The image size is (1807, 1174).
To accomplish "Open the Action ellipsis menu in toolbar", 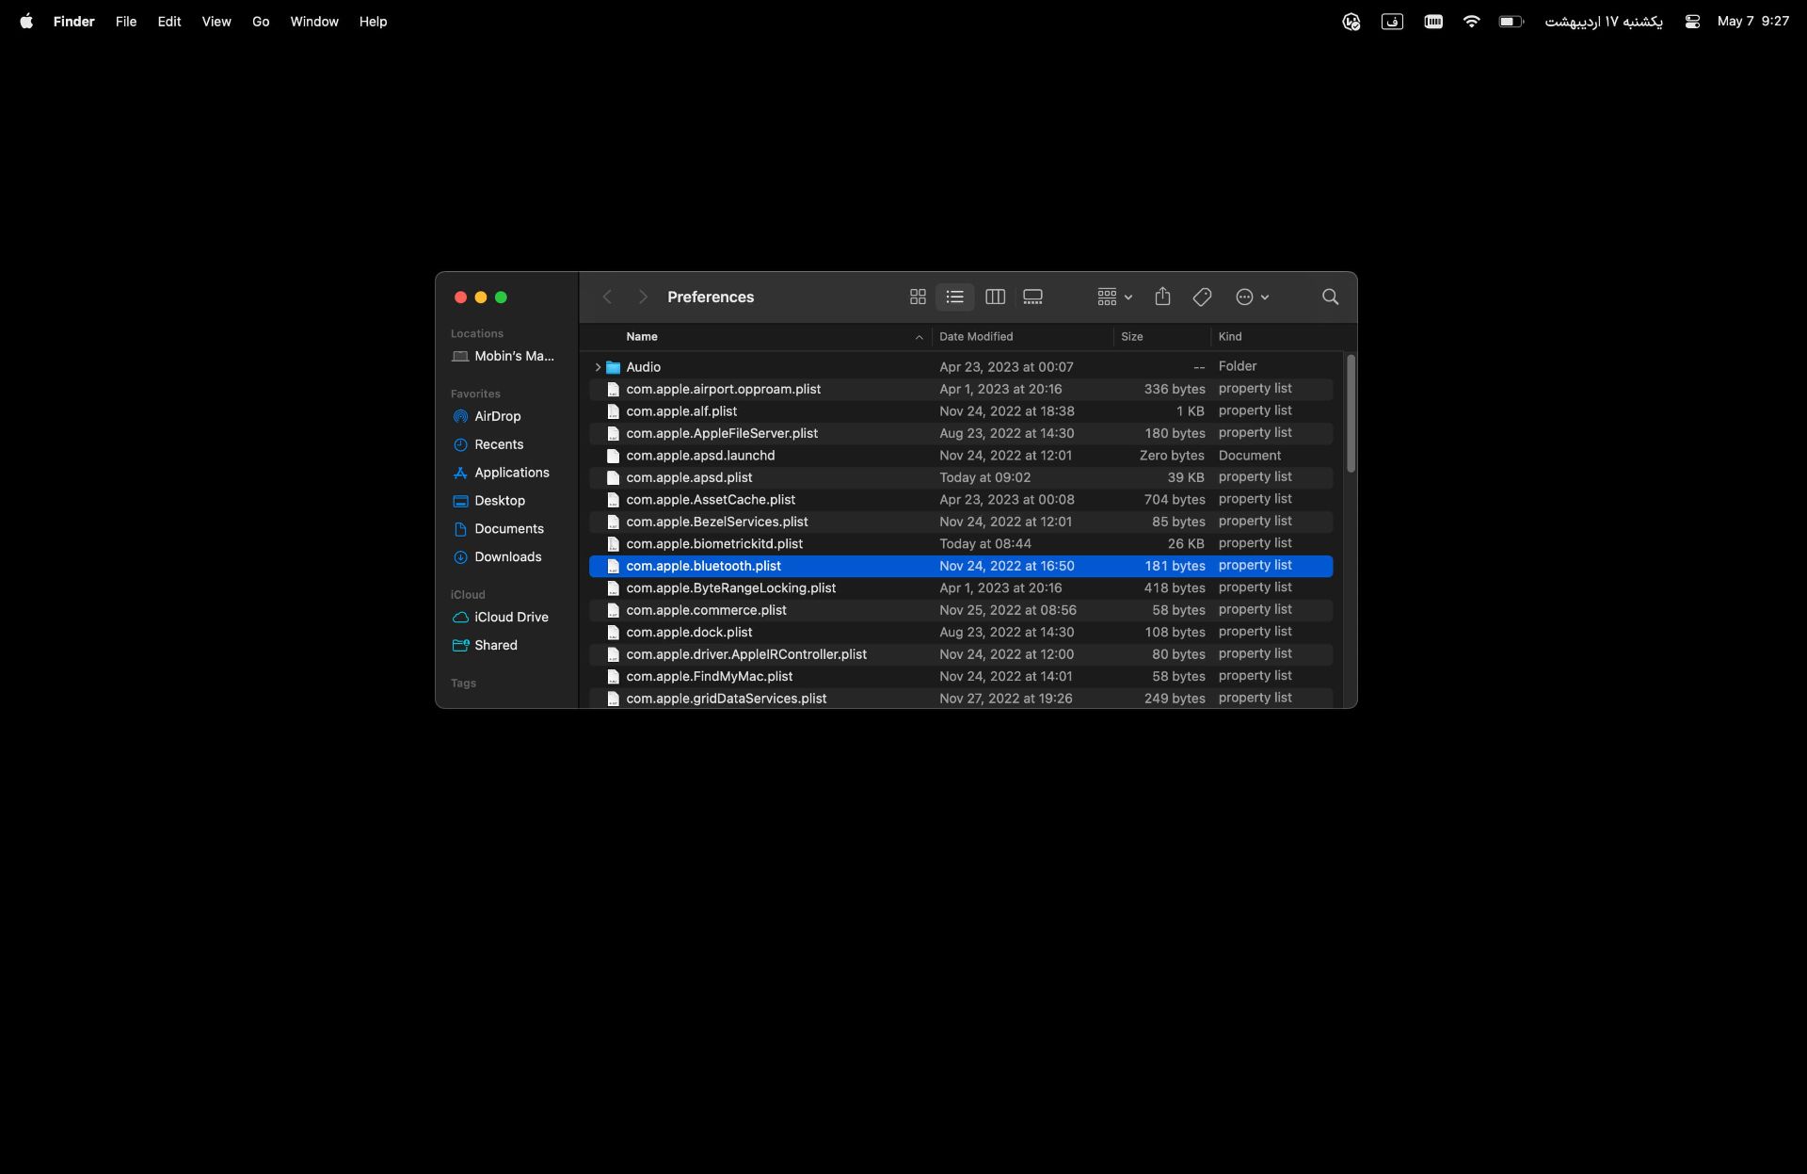I will click(x=1252, y=297).
